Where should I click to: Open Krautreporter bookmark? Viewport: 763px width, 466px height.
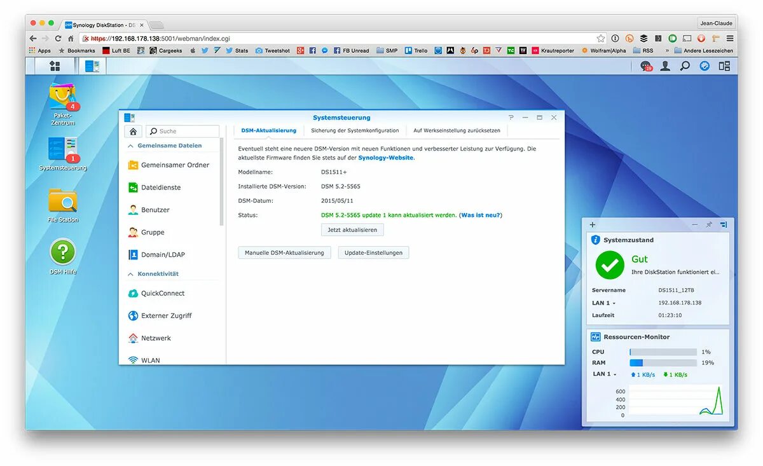553,50
